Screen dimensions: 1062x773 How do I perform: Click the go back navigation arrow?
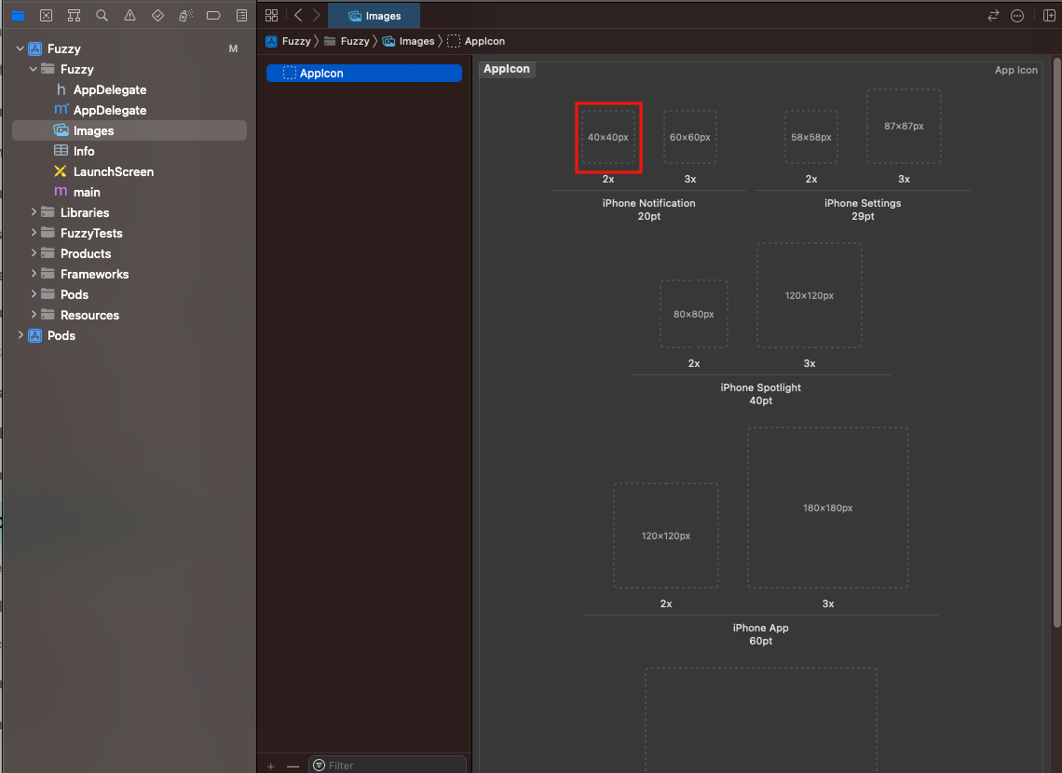click(x=298, y=16)
